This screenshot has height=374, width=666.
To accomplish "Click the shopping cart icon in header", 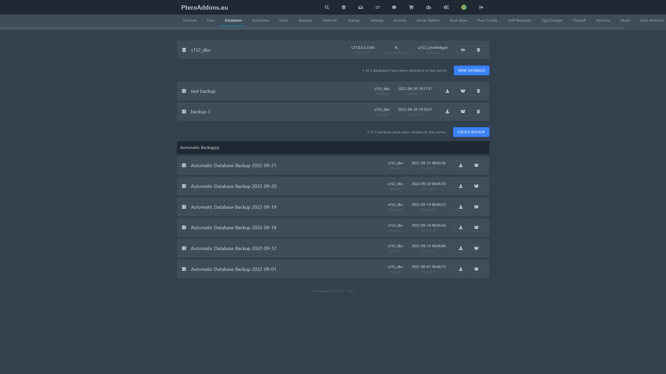I will tap(411, 7).
